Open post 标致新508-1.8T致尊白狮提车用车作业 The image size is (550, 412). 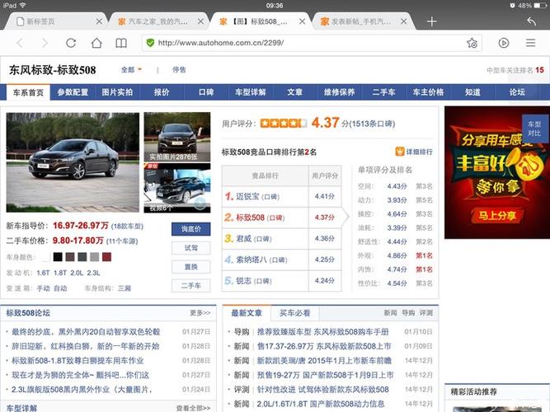78,360
